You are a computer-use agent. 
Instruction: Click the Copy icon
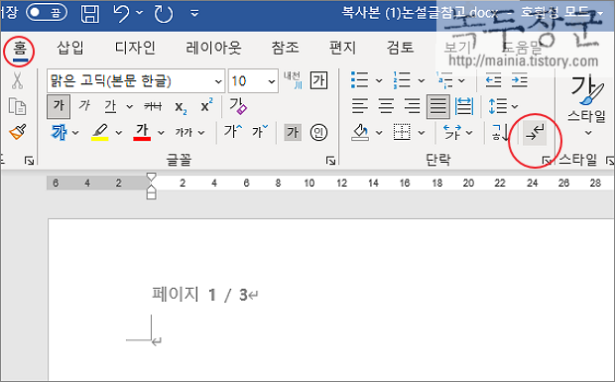17,106
